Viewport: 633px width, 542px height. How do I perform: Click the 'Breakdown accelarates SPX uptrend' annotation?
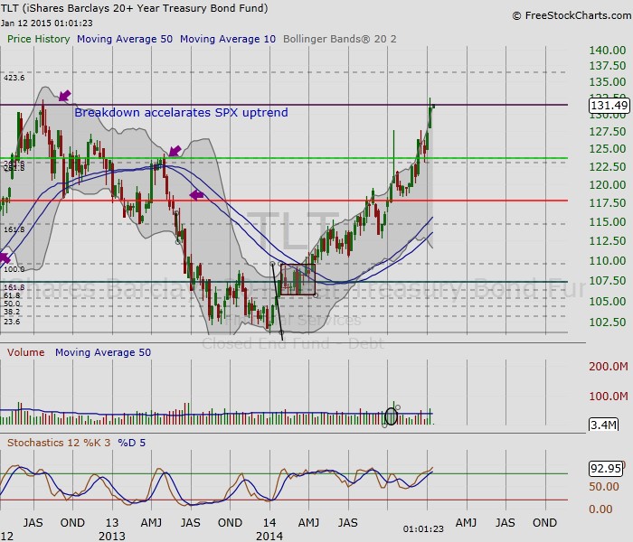pyautogui.click(x=181, y=112)
